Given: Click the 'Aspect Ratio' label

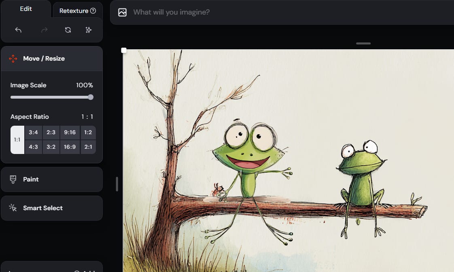Looking at the screenshot, I should tap(30, 117).
